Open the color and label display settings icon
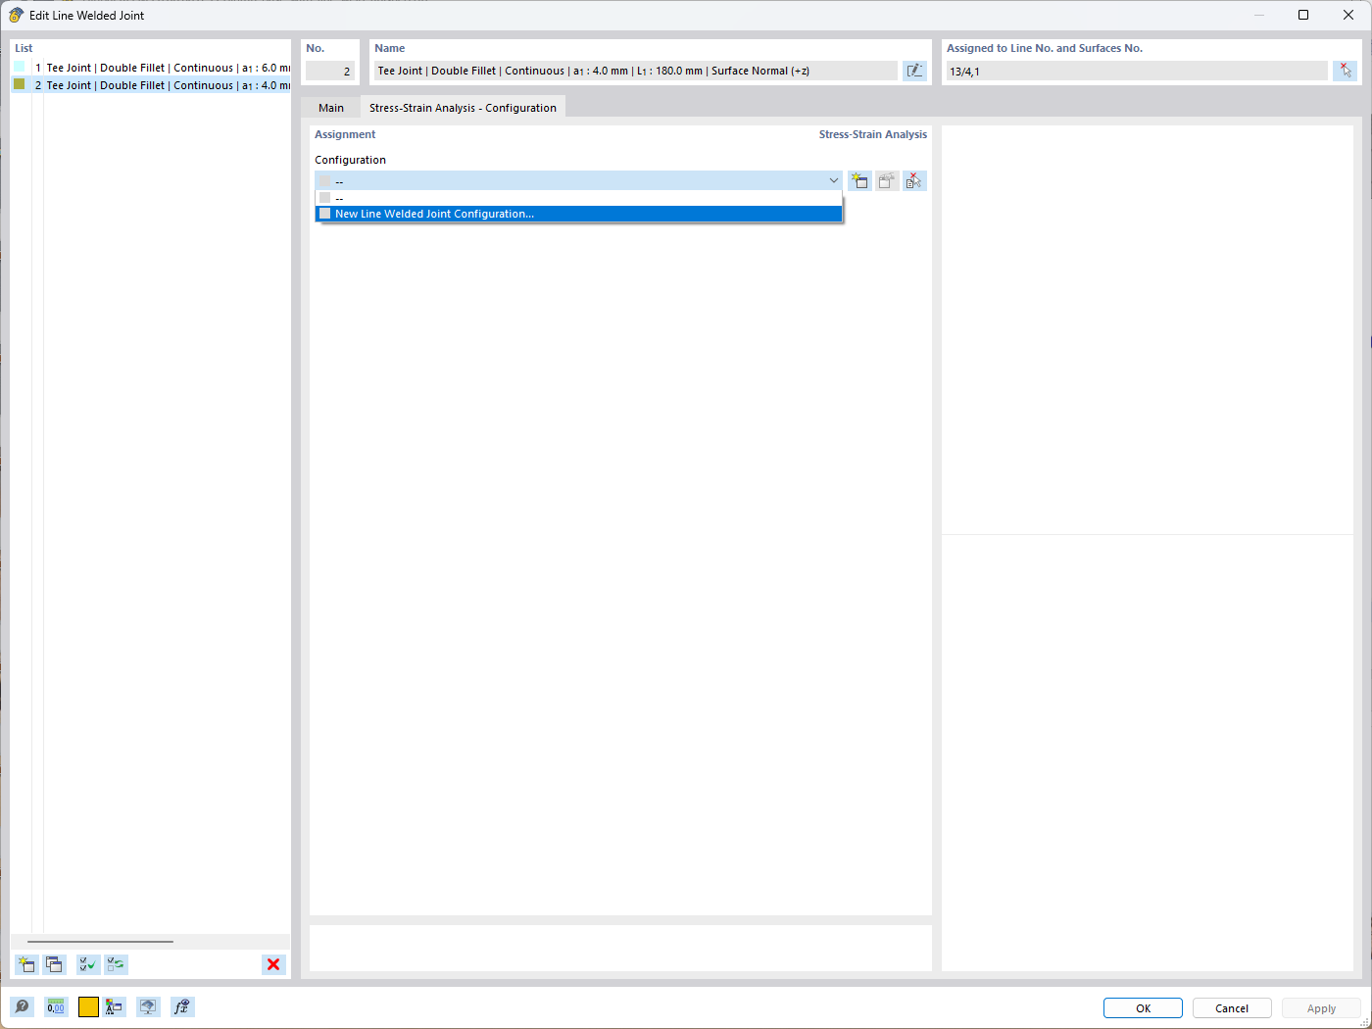 click(115, 1007)
